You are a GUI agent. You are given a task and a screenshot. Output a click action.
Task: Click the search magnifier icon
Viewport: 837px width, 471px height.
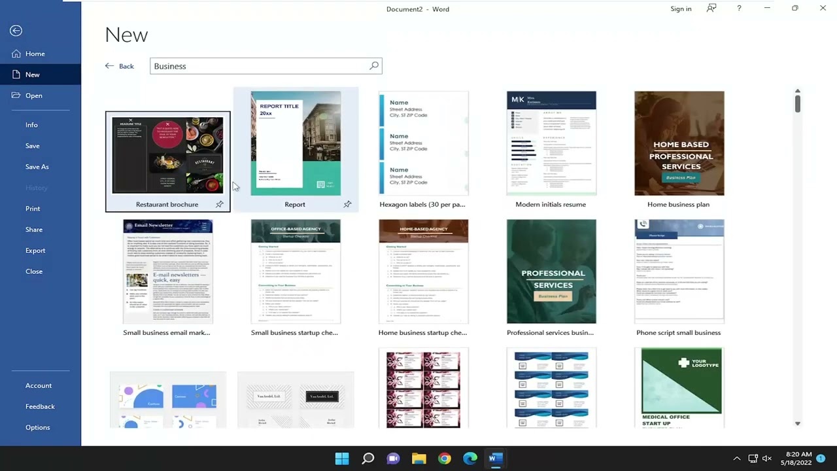pos(373,65)
